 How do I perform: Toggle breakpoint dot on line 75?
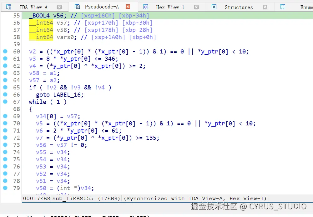[x=5, y=159]
